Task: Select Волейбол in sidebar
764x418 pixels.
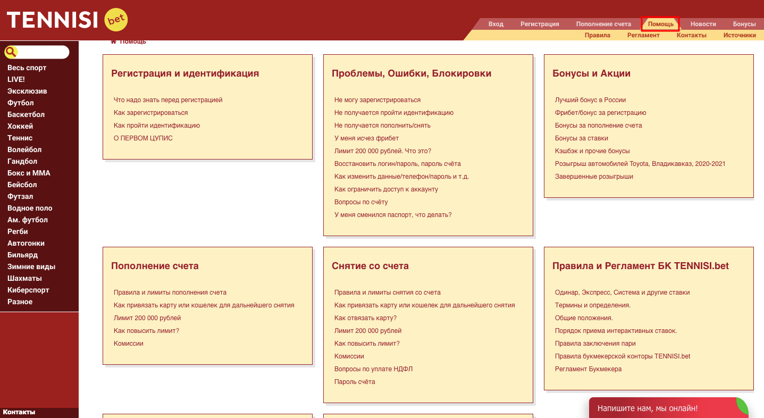Action: [24, 149]
